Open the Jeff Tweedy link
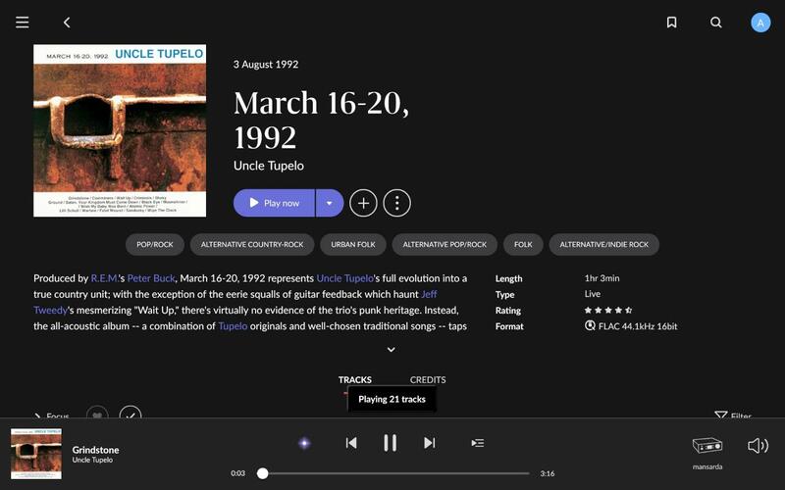Image resolution: width=785 pixels, height=490 pixels. (x=429, y=295)
